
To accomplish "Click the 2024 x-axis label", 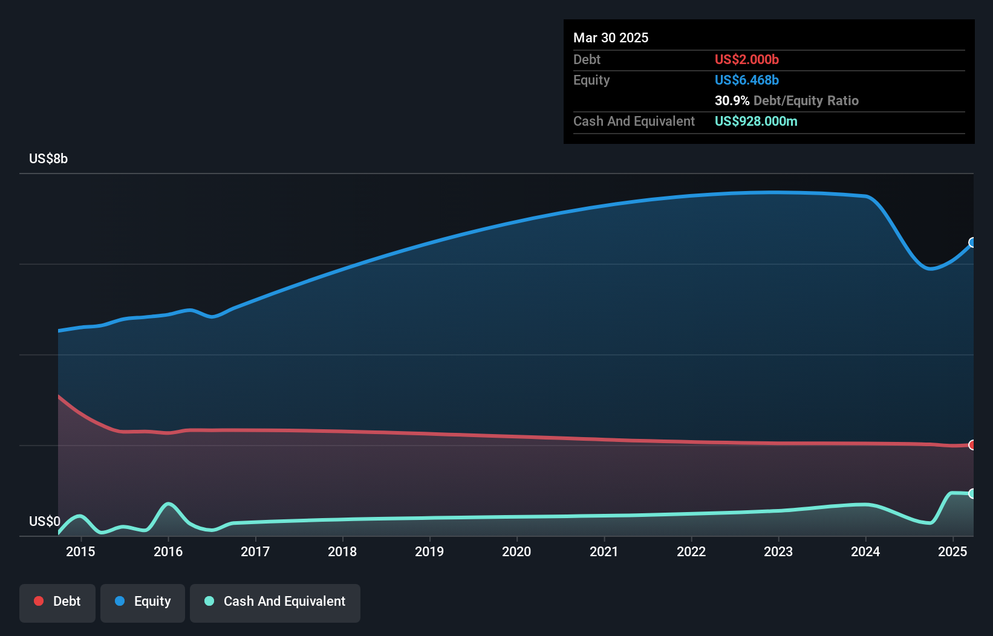I will 865,551.
